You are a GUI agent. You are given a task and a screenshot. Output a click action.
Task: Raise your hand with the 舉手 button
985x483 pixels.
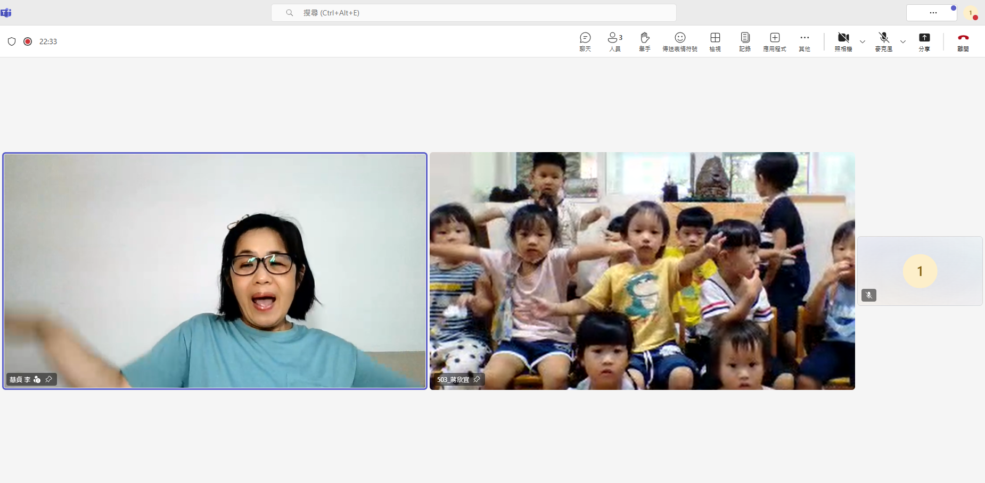pos(645,41)
